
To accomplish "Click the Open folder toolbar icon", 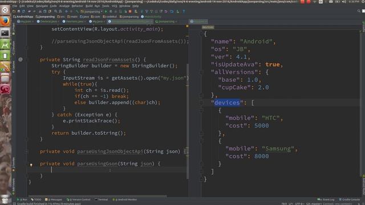I will 14,11.
